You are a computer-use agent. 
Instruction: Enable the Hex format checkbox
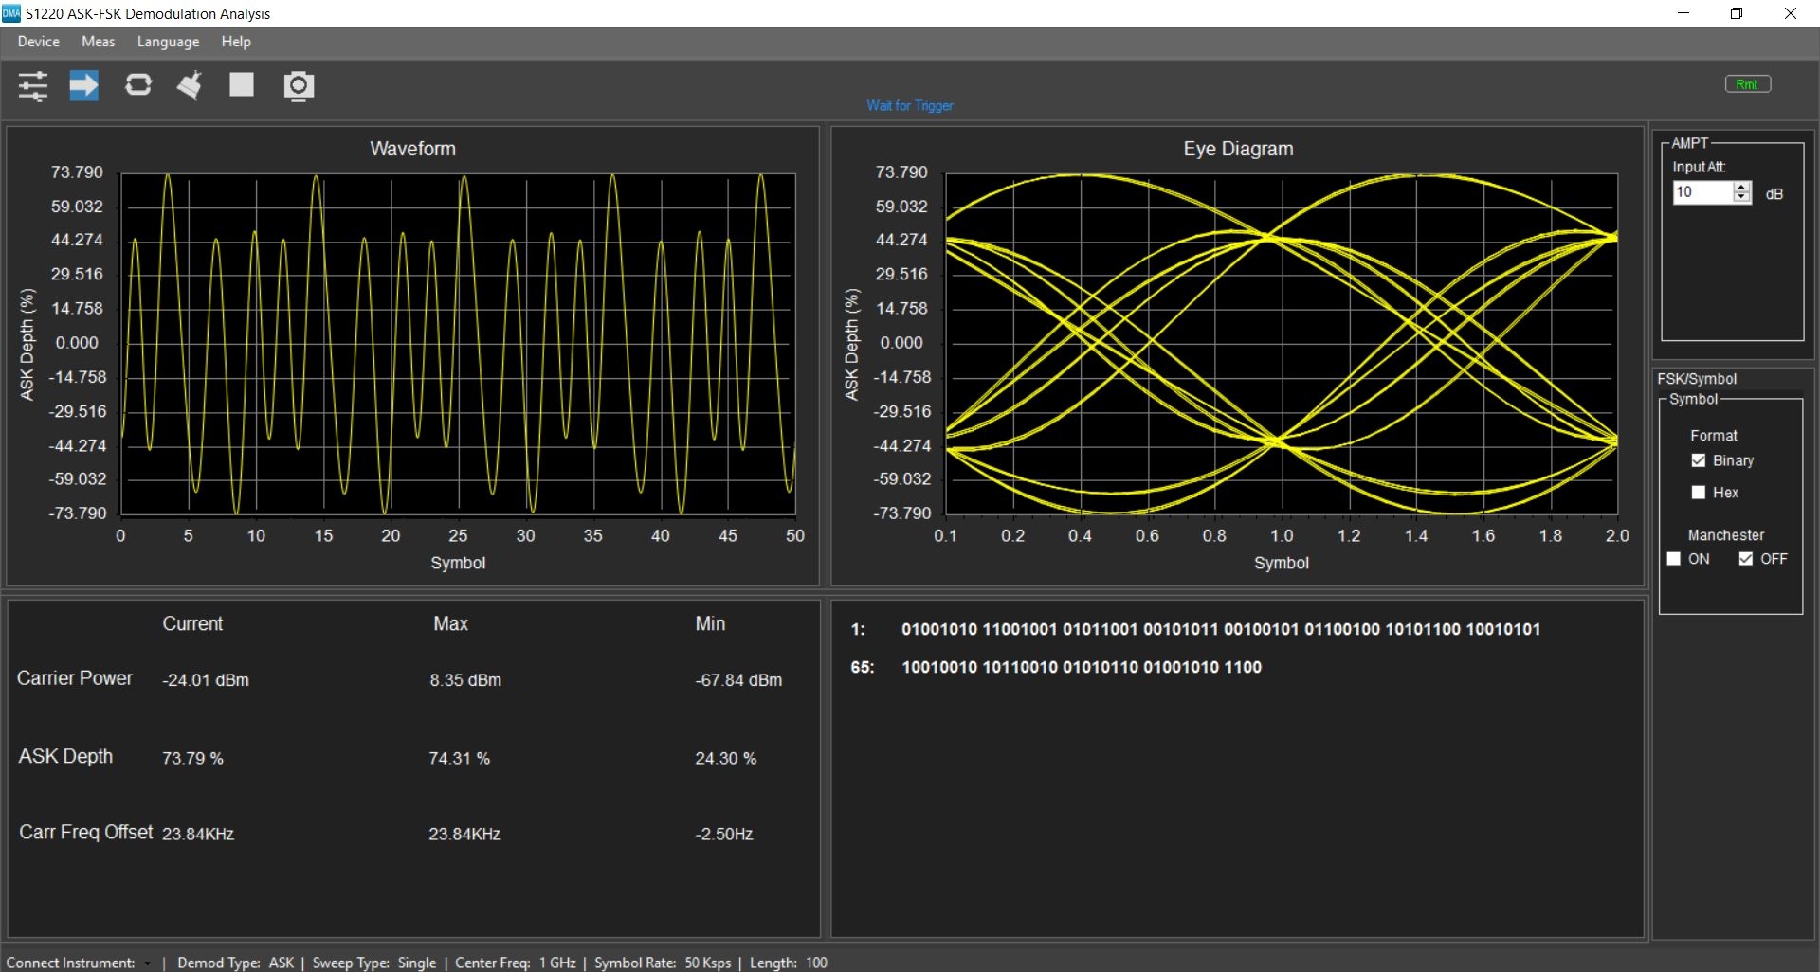(1699, 493)
